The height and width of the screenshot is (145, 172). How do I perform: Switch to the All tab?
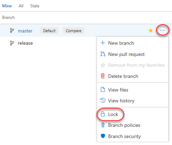click(x=21, y=6)
